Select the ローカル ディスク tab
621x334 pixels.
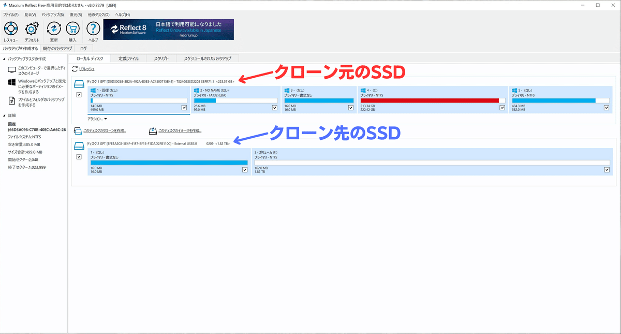[x=90, y=59]
